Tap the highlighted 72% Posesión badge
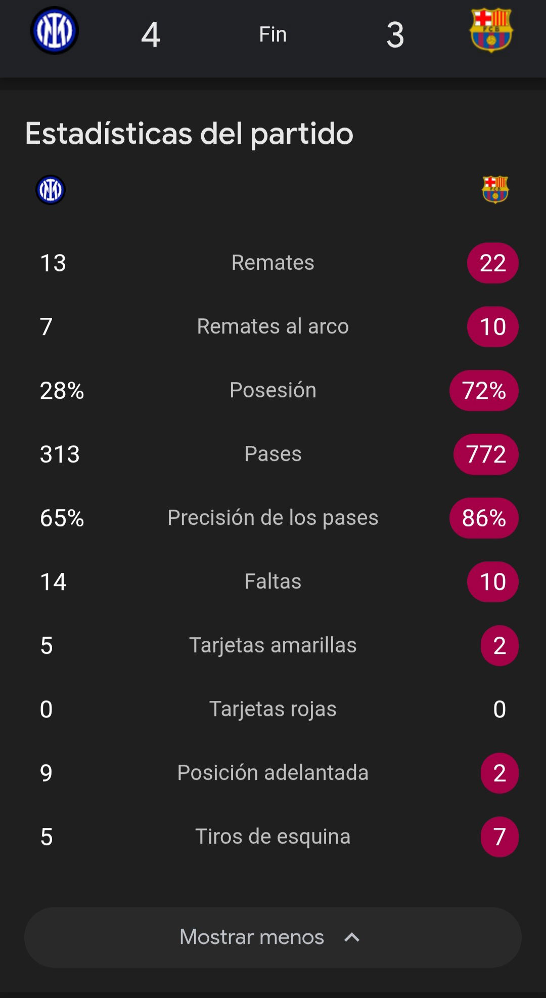 [x=484, y=391]
